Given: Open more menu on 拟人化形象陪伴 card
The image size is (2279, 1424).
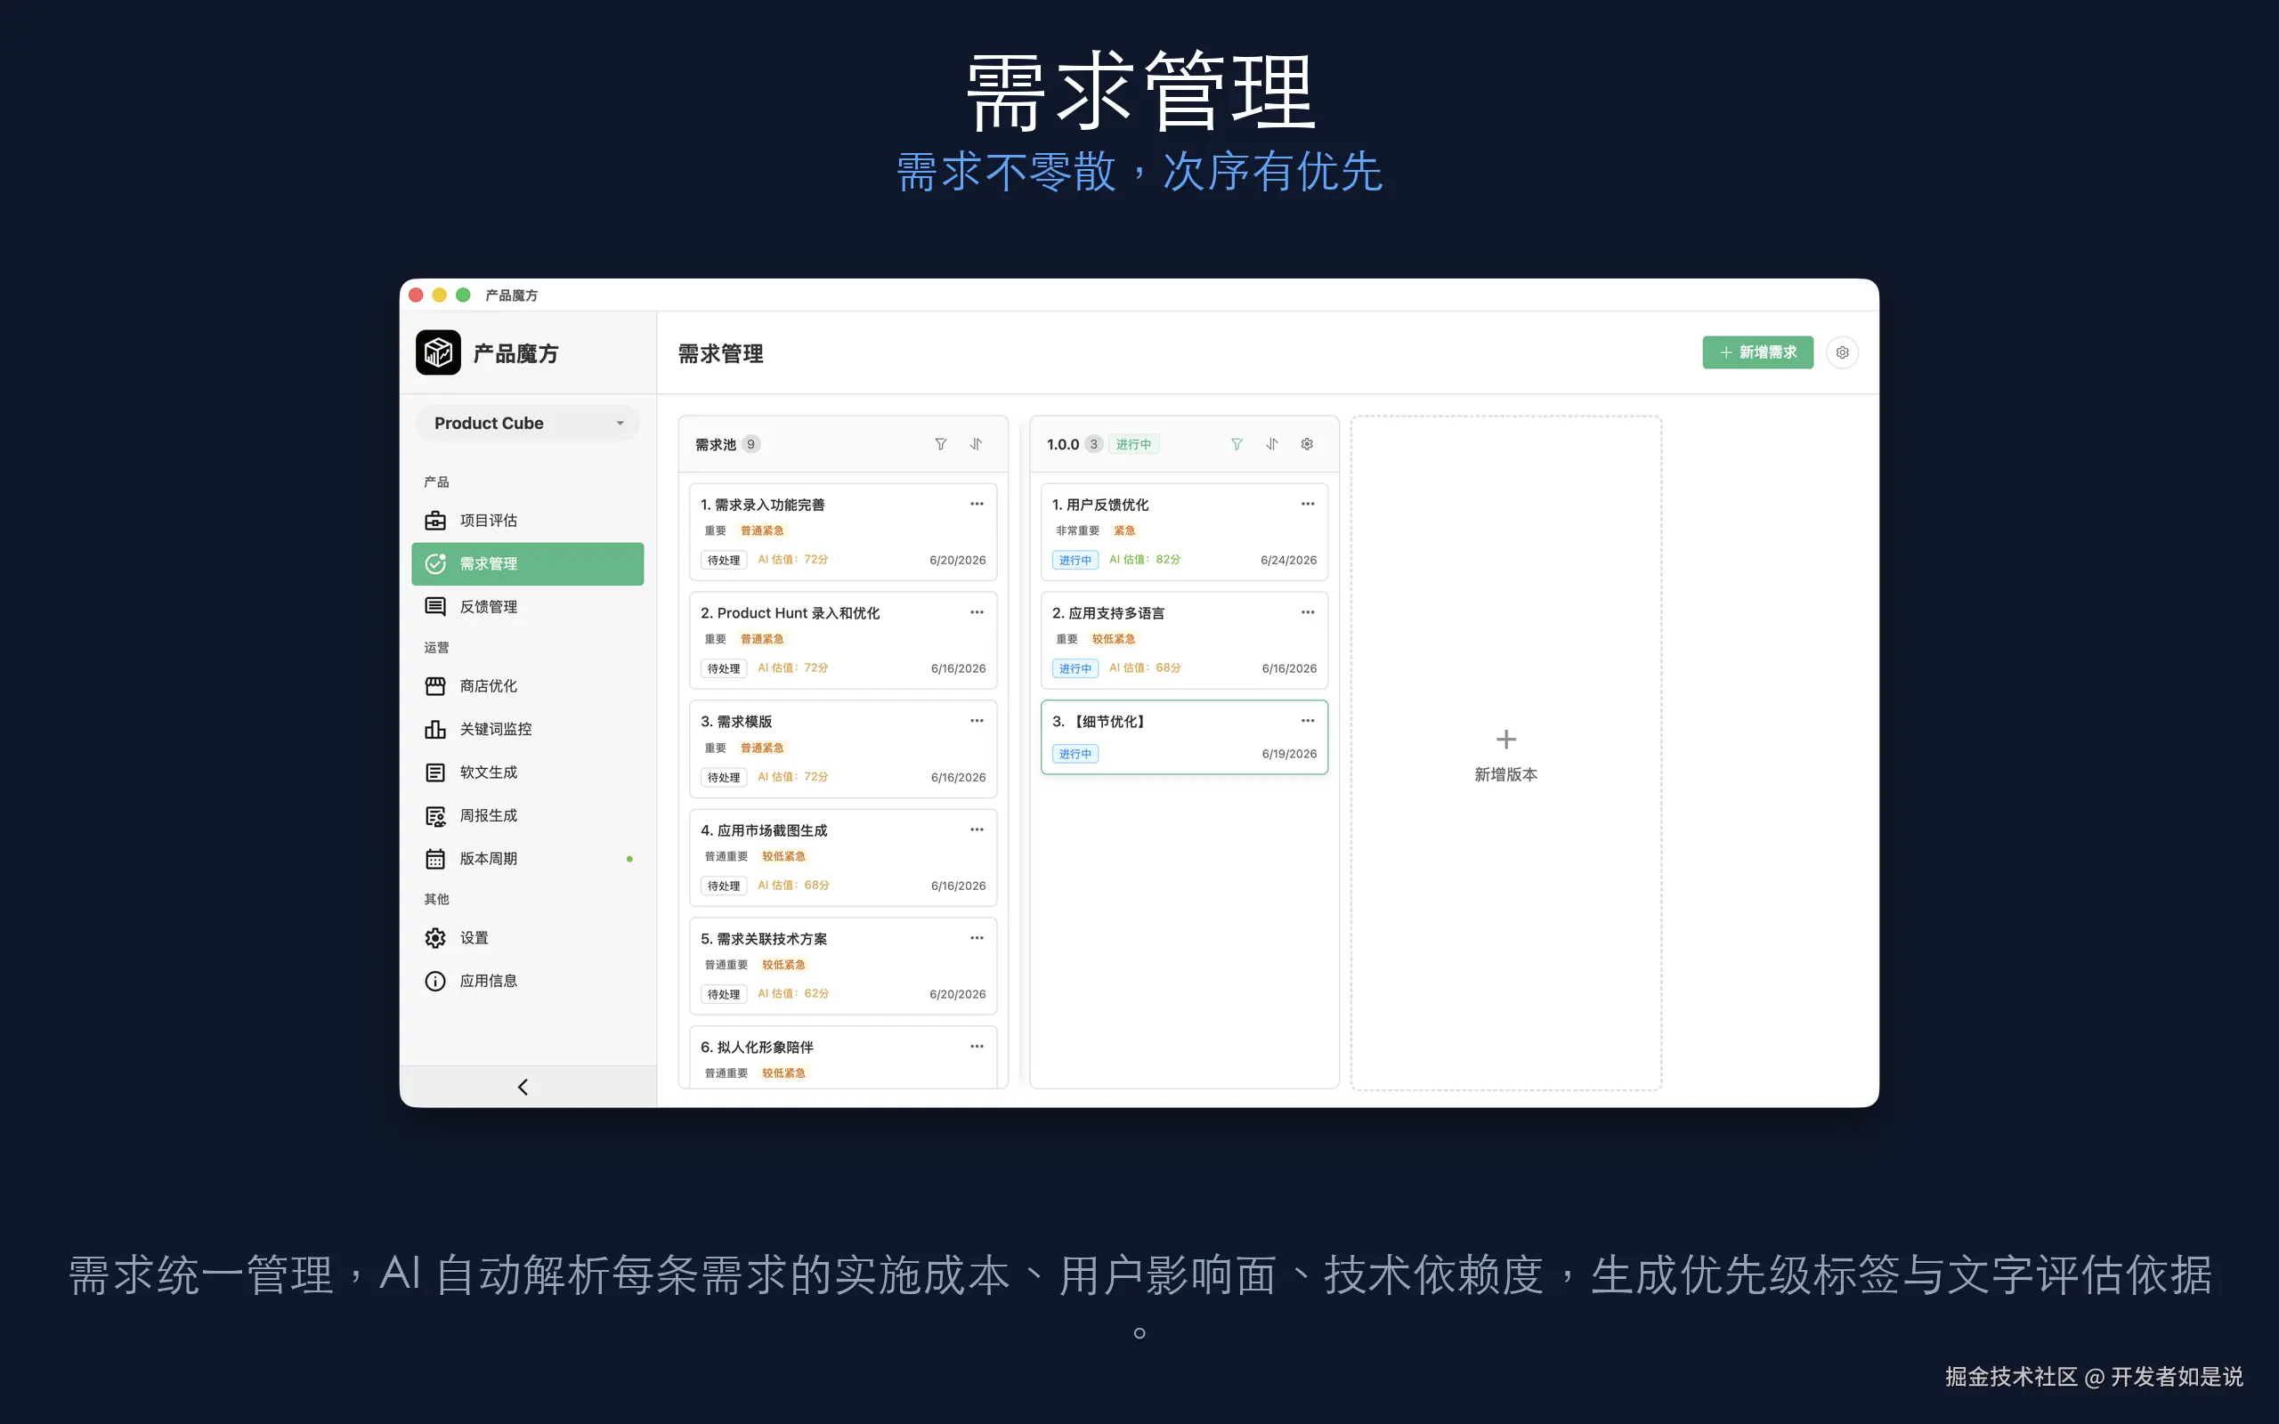Looking at the screenshot, I should coord(977,1047).
